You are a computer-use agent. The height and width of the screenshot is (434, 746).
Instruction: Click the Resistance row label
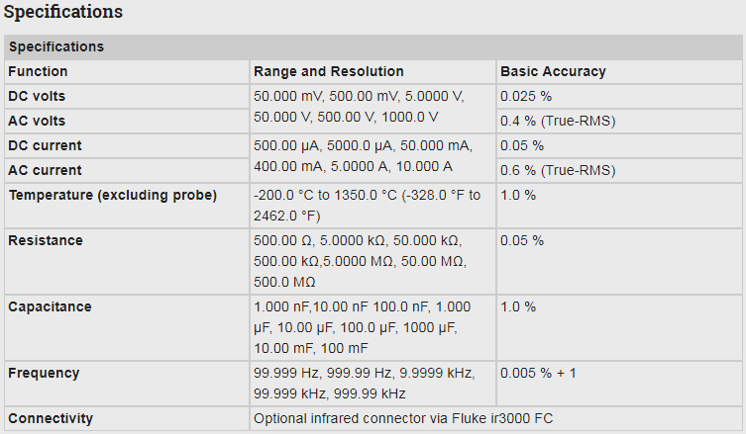pos(46,240)
